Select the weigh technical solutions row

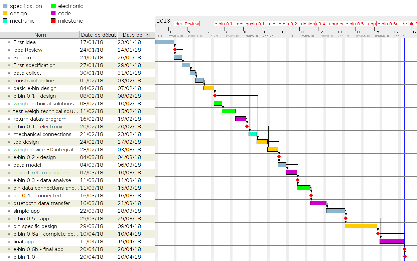[78, 104]
